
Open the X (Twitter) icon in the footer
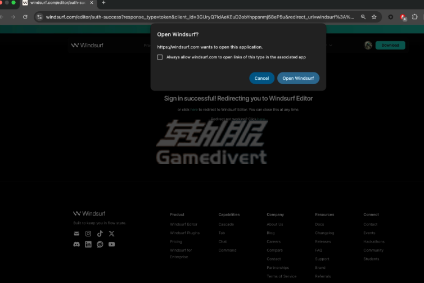[111, 234]
